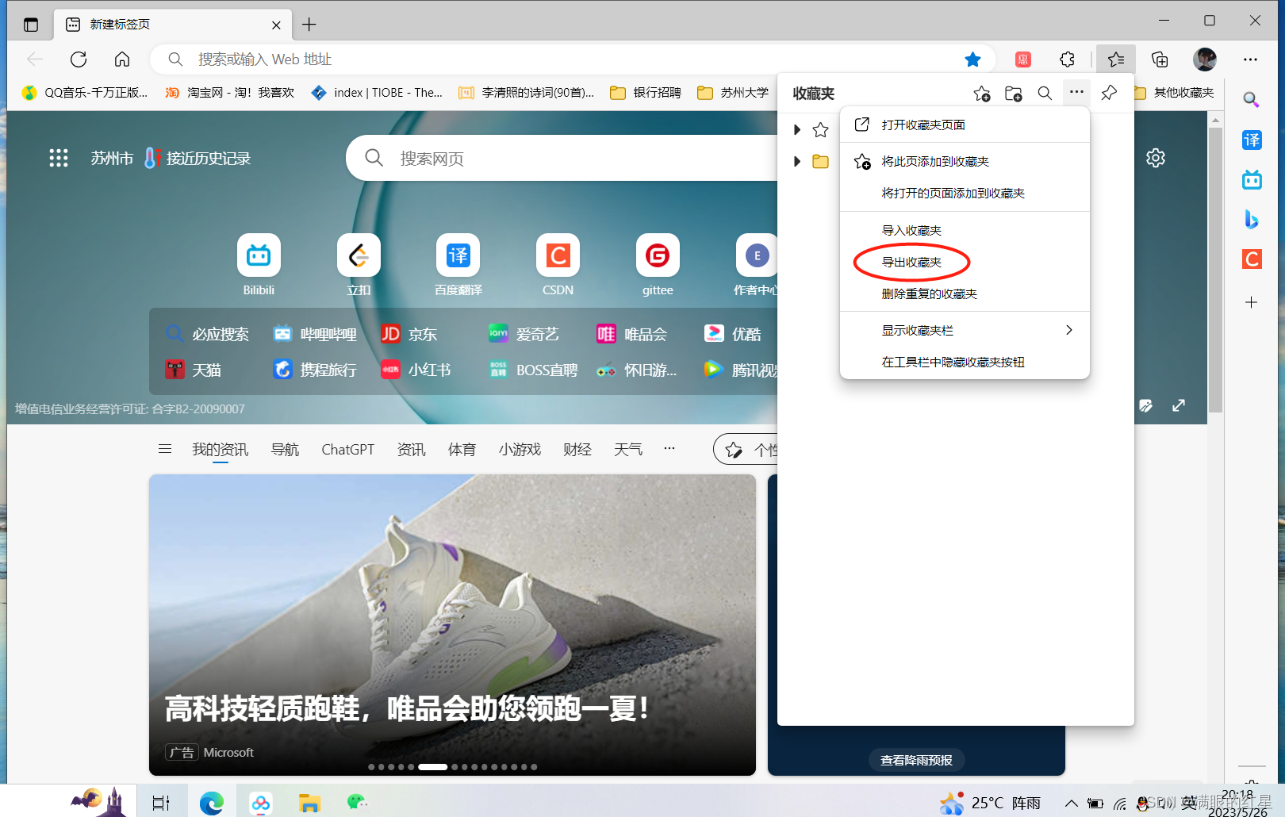1285x817 pixels.
Task: Open the browser extensions icon
Action: 1067,59
